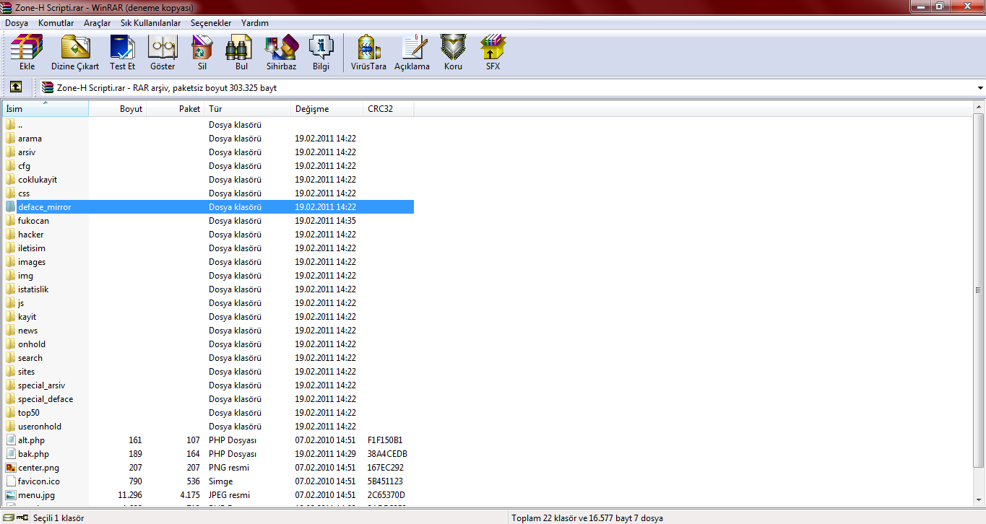Click the arama folder icon
This screenshot has height=524, width=986.
(x=10, y=139)
